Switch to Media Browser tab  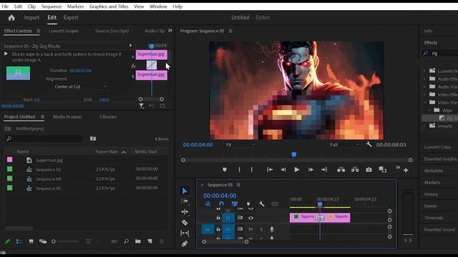[x=67, y=117]
